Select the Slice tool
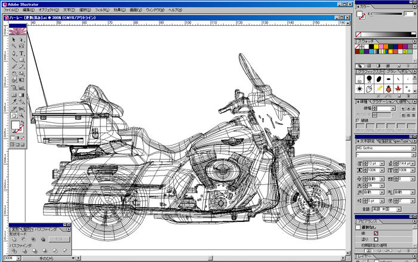Viewport: 418px width, 262px height. click(14, 109)
